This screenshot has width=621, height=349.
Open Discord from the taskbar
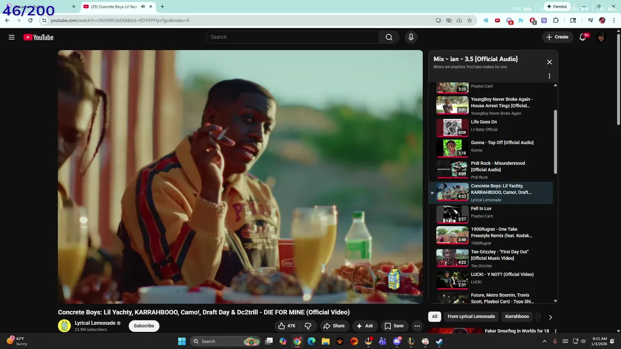click(397, 341)
